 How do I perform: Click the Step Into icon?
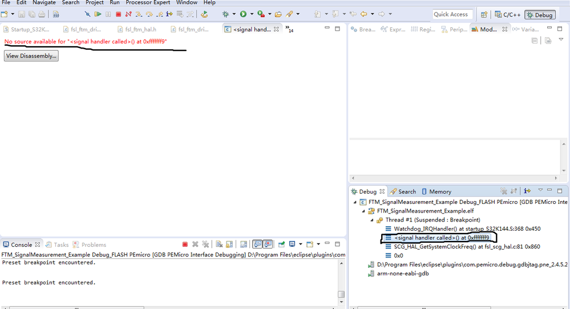pyautogui.click(x=139, y=14)
